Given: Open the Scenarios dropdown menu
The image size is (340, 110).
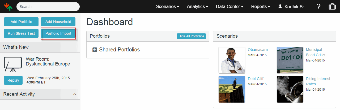Looking at the screenshot, I should (167, 7).
